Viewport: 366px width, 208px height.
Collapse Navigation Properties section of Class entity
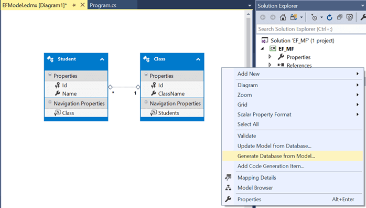(x=146, y=102)
